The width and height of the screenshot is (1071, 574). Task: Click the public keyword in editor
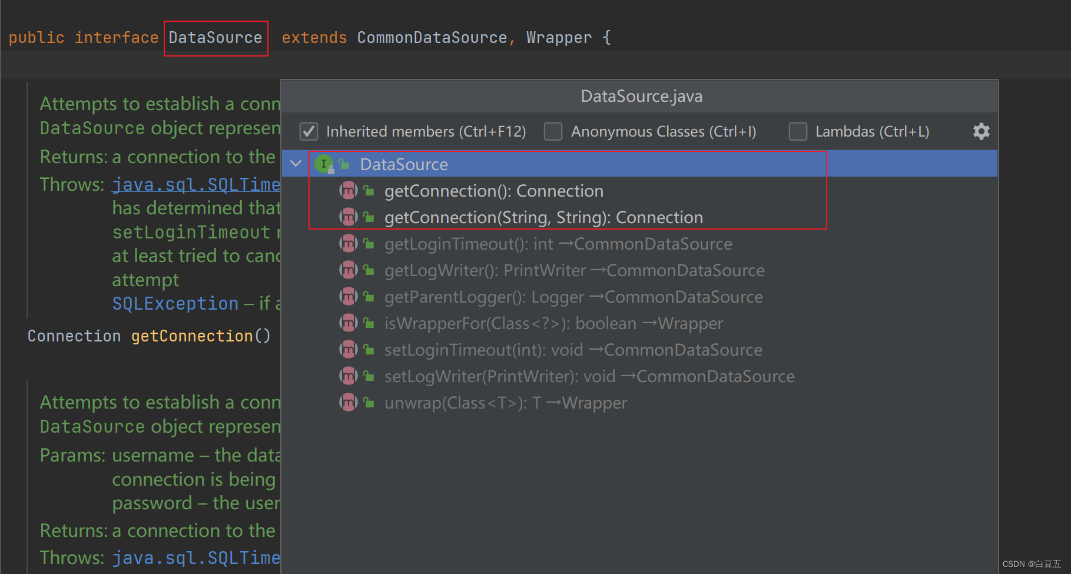[37, 38]
